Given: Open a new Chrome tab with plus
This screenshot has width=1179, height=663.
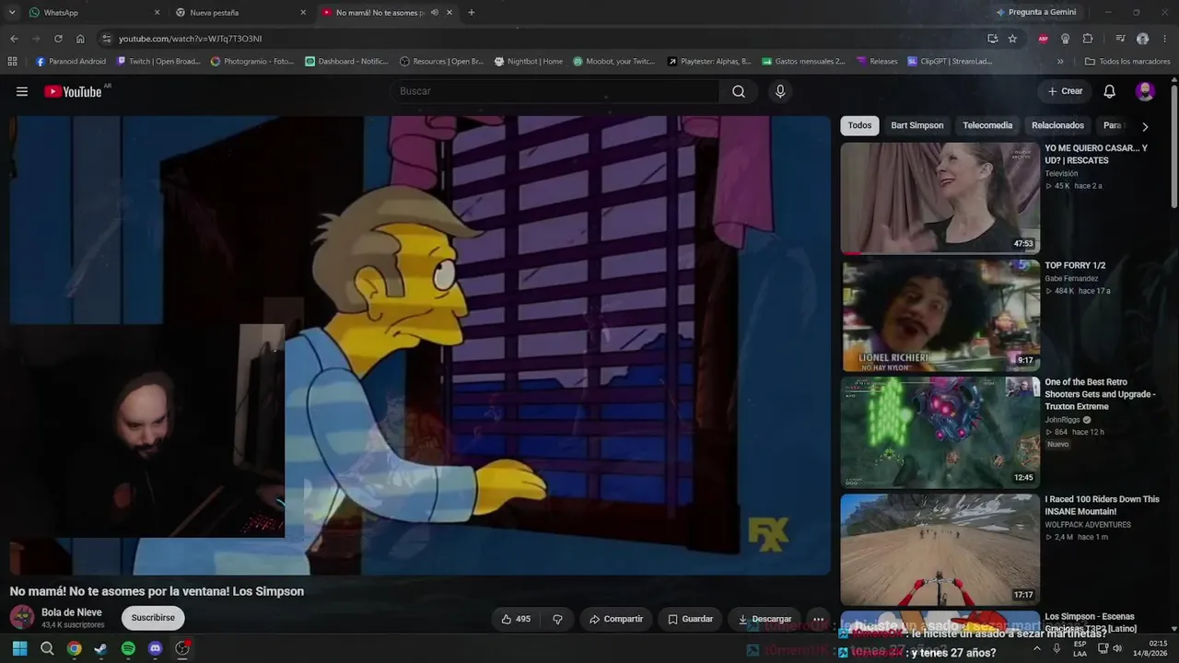Looking at the screenshot, I should (x=472, y=13).
